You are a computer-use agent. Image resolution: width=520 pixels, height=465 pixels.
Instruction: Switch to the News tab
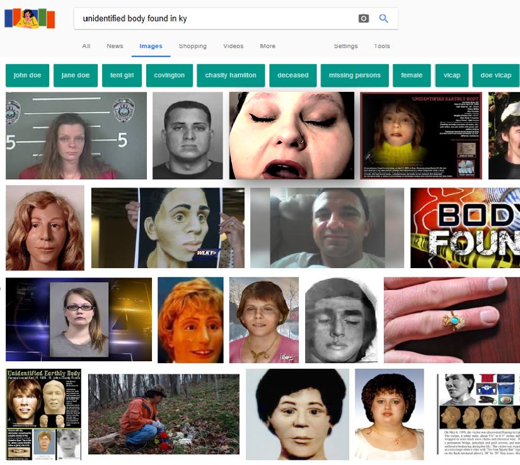[x=115, y=46]
